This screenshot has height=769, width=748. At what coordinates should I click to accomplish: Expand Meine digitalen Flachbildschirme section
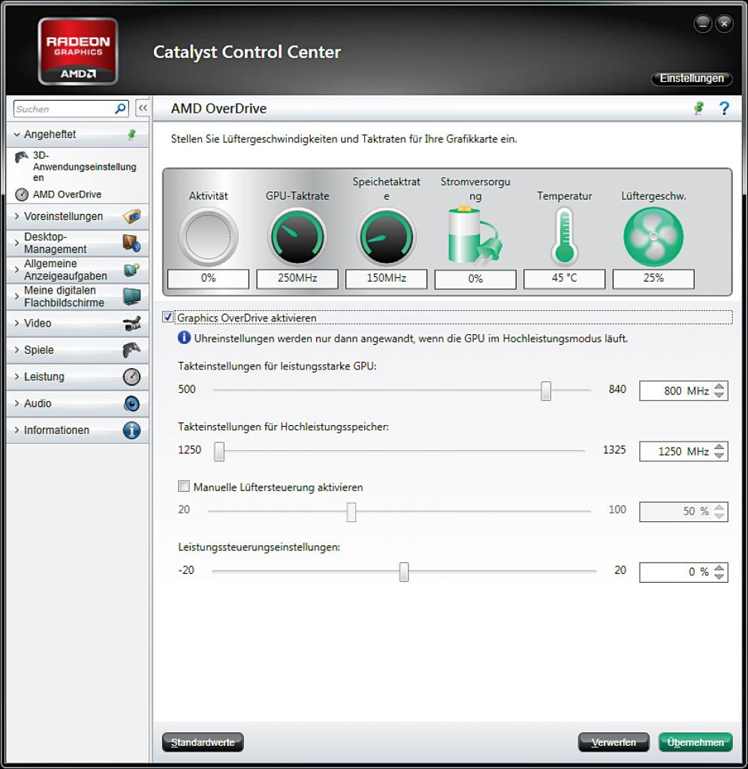tap(17, 296)
